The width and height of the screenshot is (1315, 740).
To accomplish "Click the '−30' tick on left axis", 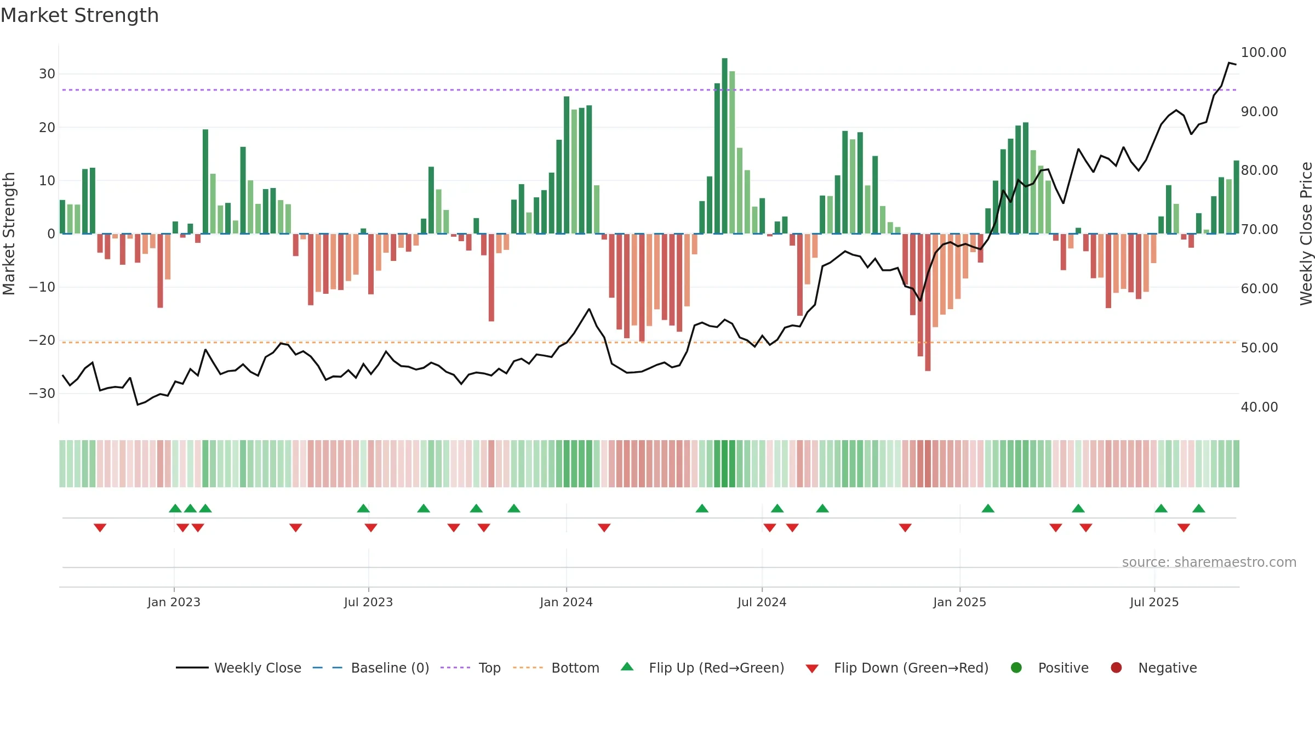I will tap(42, 394).
